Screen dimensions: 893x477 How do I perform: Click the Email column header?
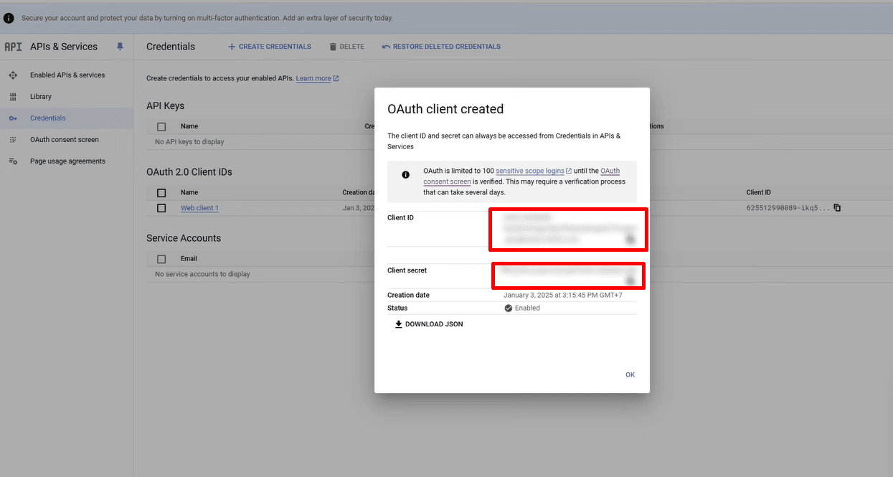tap(189, 259)
